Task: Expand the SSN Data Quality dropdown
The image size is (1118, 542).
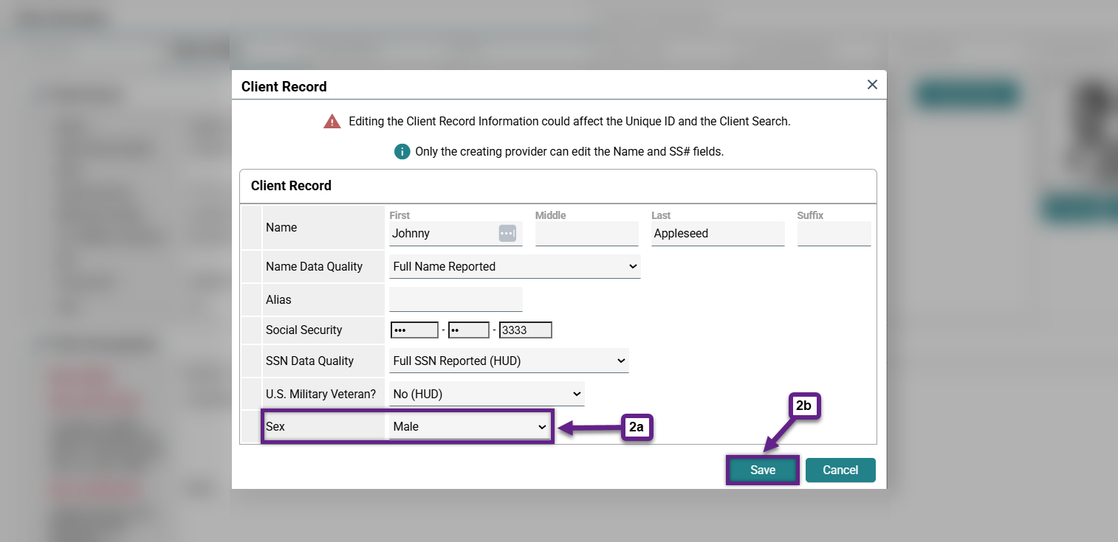Action: tap(509, 361)
